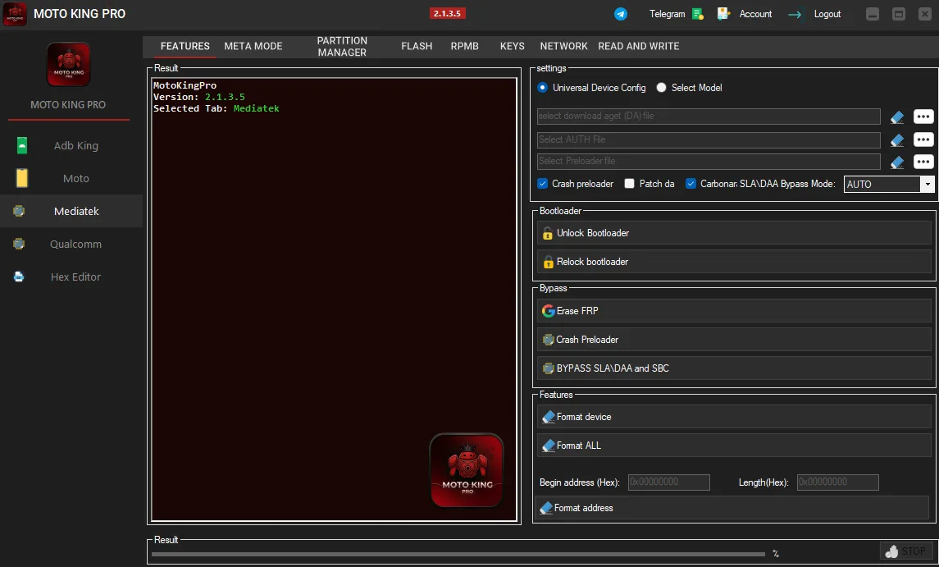This screenshot has width=939, height=567.
Task: Open the Telegram link
Action: (667, 14)
